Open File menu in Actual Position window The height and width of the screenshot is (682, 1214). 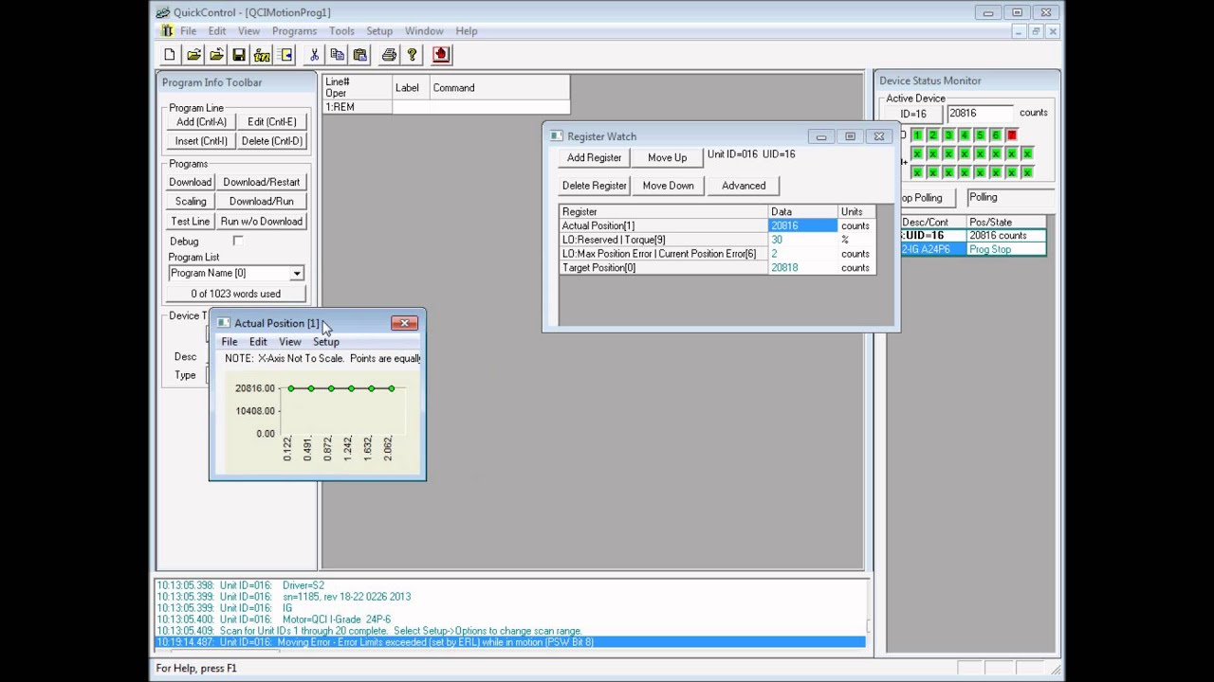point(230,342)
